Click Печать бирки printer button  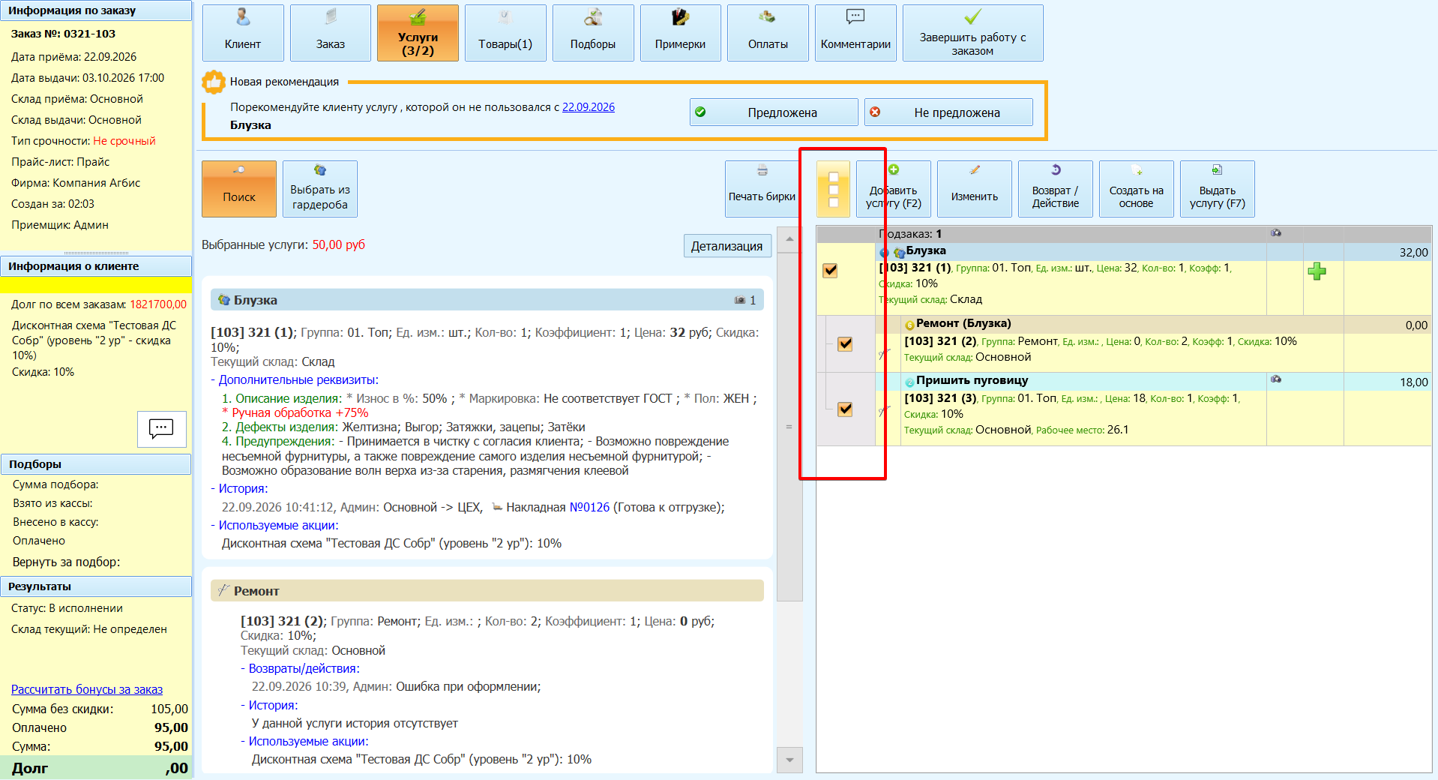coord(762,189)
